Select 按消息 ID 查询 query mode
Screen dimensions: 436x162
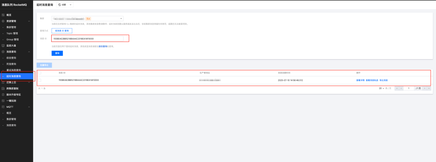62,31
